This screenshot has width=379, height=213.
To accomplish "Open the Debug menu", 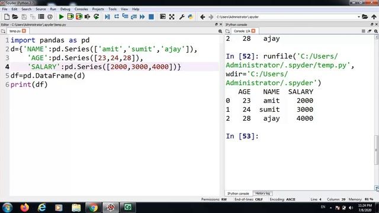I will pos(65,9).
